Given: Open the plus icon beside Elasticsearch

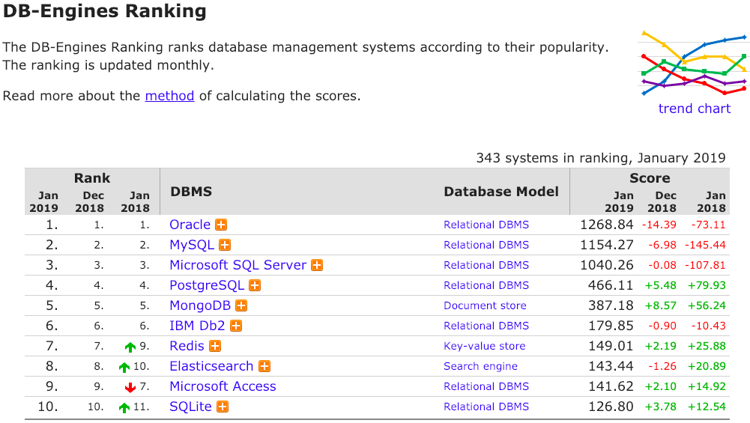Looking at the screenshot, I should [264, 366].
